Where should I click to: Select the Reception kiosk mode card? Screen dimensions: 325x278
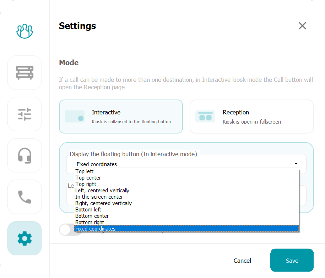[x=251, y=117]
